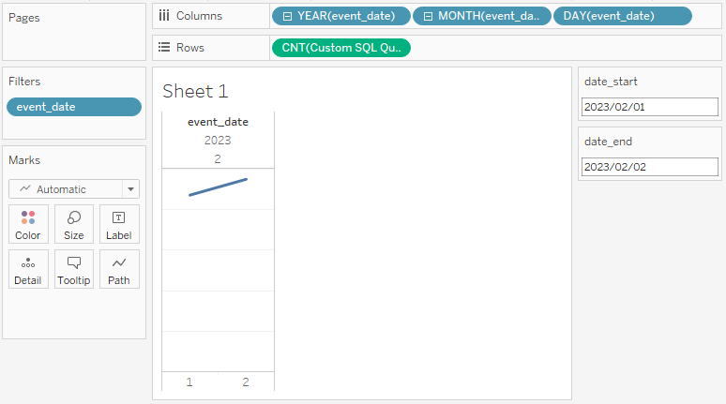Click the Rows shelf icon
The height and width of the screenshot is (404, 726).
click(164, 47)
